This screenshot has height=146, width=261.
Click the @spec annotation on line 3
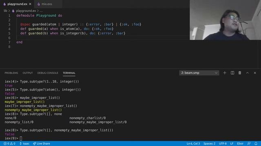25,24
